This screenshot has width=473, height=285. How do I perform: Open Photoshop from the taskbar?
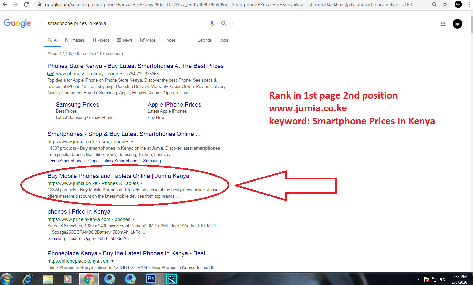click(x=151, y=279)
